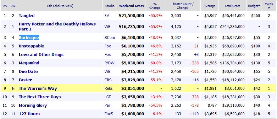Select the Due Date title
This screenshot has height=119, width=277.
click(28, 71)
